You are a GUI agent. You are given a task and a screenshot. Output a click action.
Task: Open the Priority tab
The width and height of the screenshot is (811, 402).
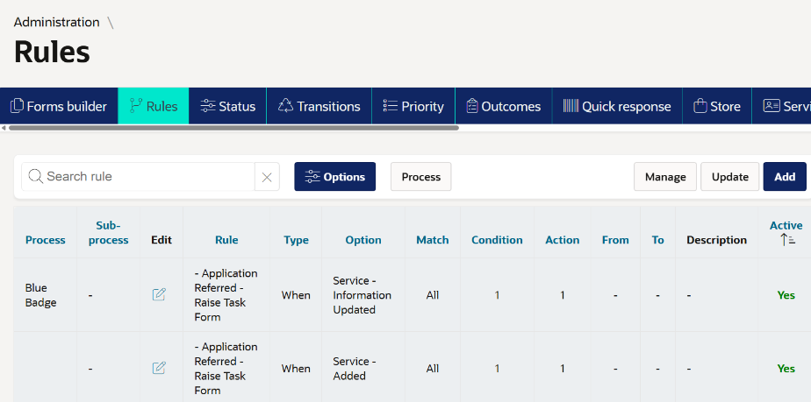tap(413, 106)
